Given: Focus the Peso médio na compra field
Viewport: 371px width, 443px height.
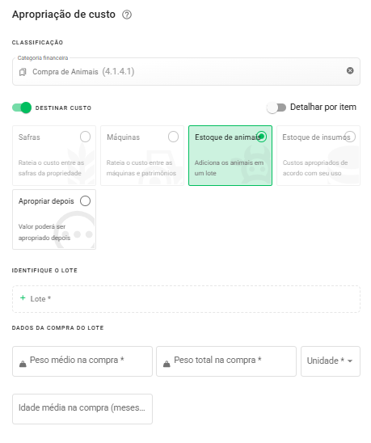Looking at the screenshot, I should 82,361.
